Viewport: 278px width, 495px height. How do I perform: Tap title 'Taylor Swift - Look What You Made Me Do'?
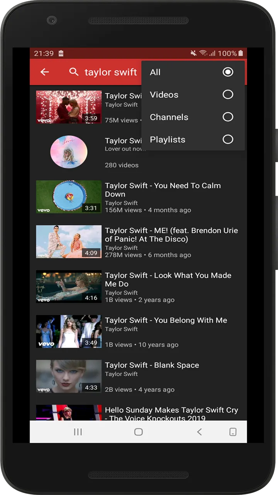168,280
